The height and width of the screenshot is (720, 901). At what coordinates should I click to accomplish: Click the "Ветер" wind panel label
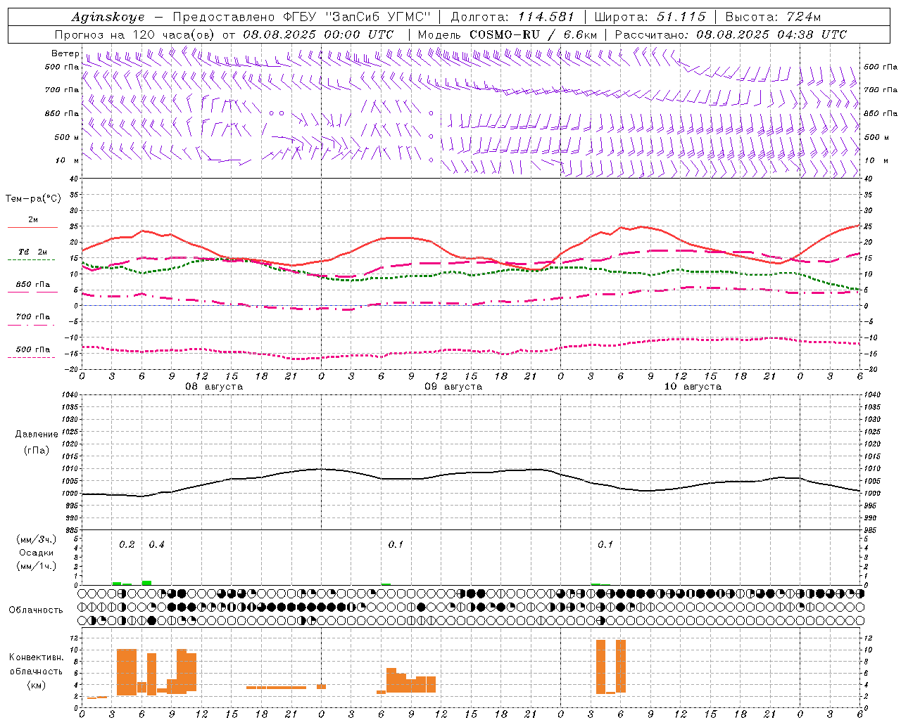point(65,53)
